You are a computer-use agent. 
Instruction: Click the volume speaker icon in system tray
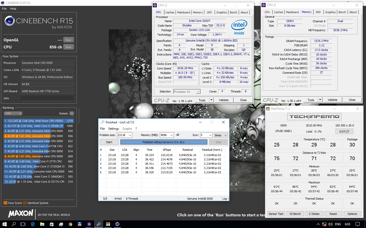point(330,224)
